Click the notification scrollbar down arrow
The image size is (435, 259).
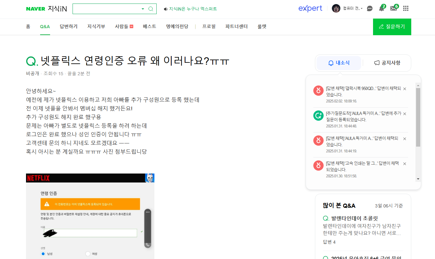pyautogui.click(x=418, y=179)
